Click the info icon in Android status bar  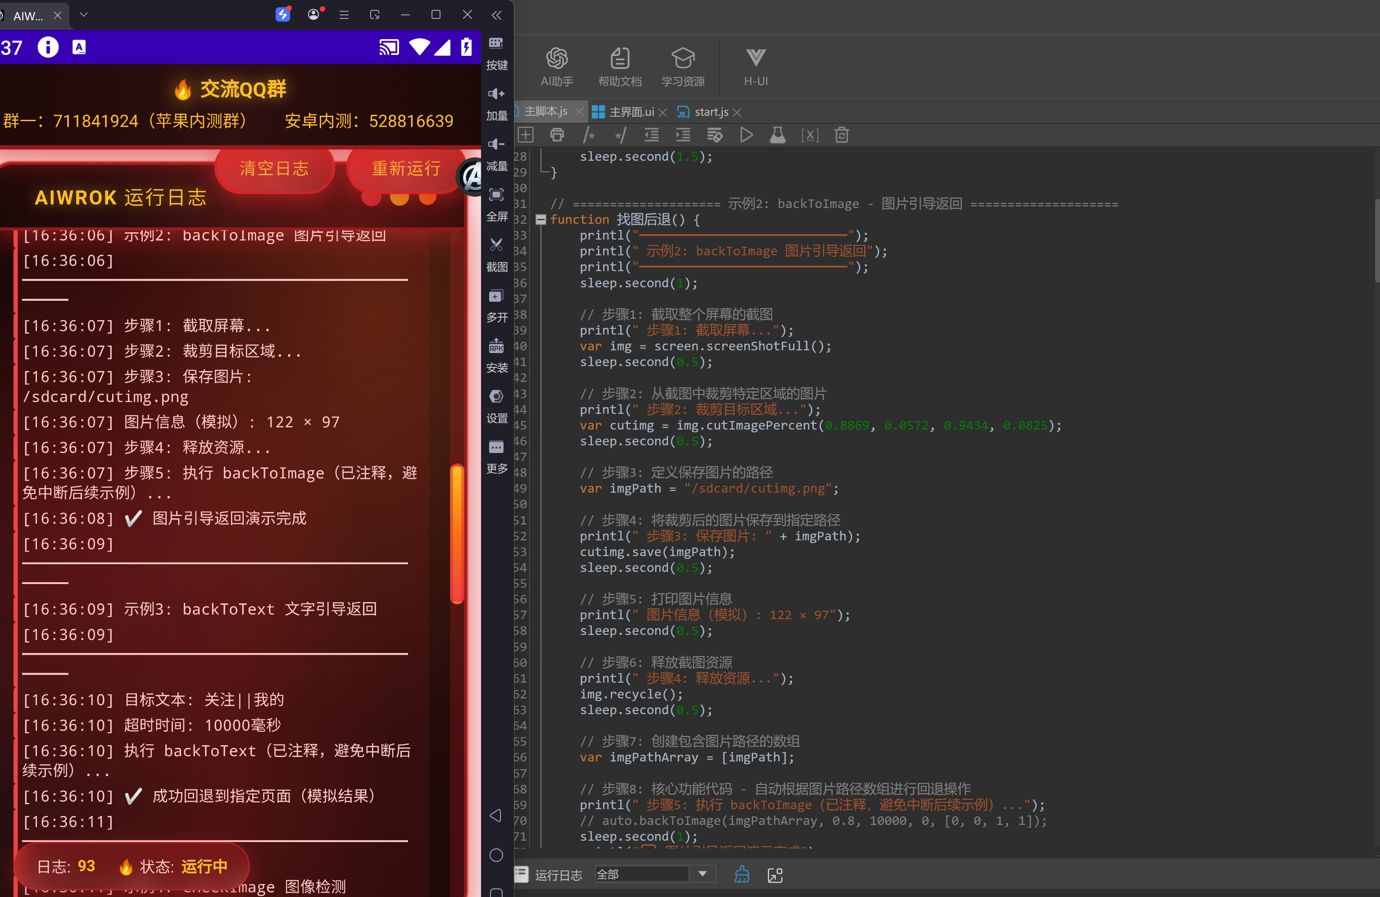click(x=48, y=47)
